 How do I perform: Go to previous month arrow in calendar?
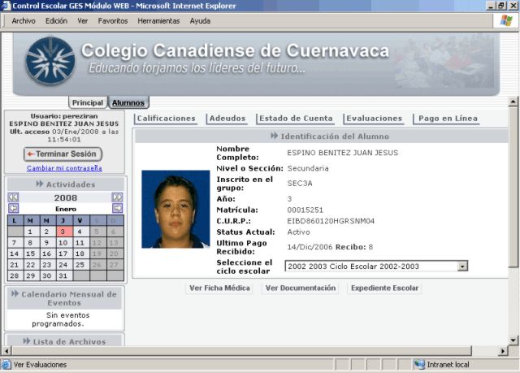[x=13, y=209]
